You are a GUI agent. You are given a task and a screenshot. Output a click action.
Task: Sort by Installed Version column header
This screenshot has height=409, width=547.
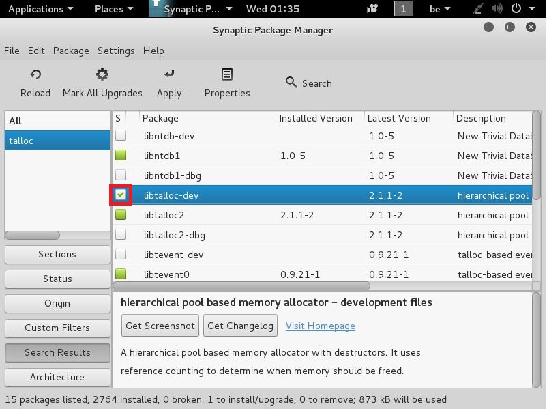coord(321,118)
